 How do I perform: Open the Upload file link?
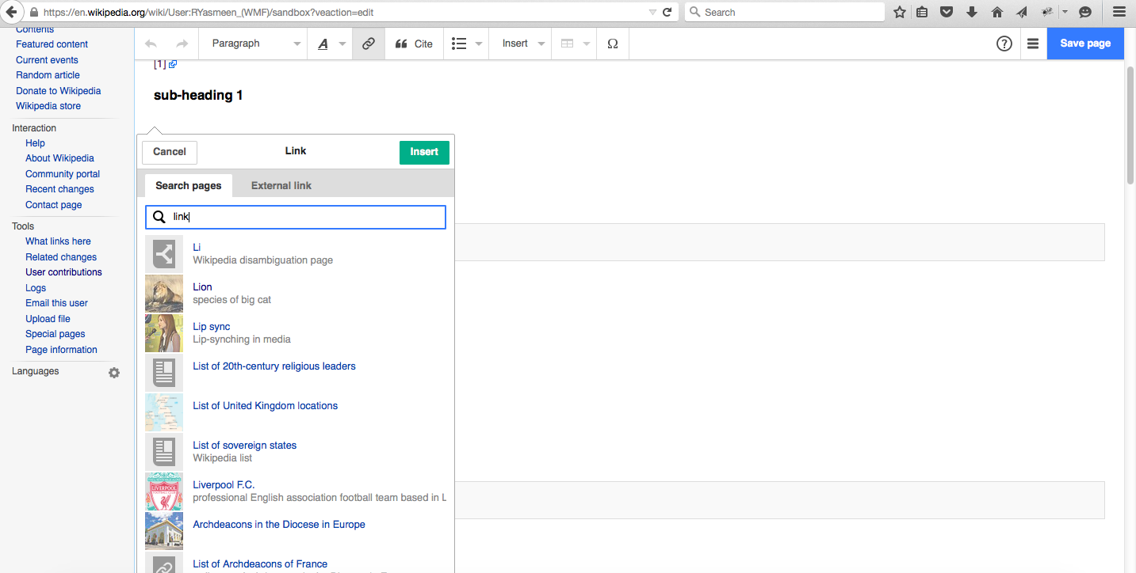tap(48, 319)
